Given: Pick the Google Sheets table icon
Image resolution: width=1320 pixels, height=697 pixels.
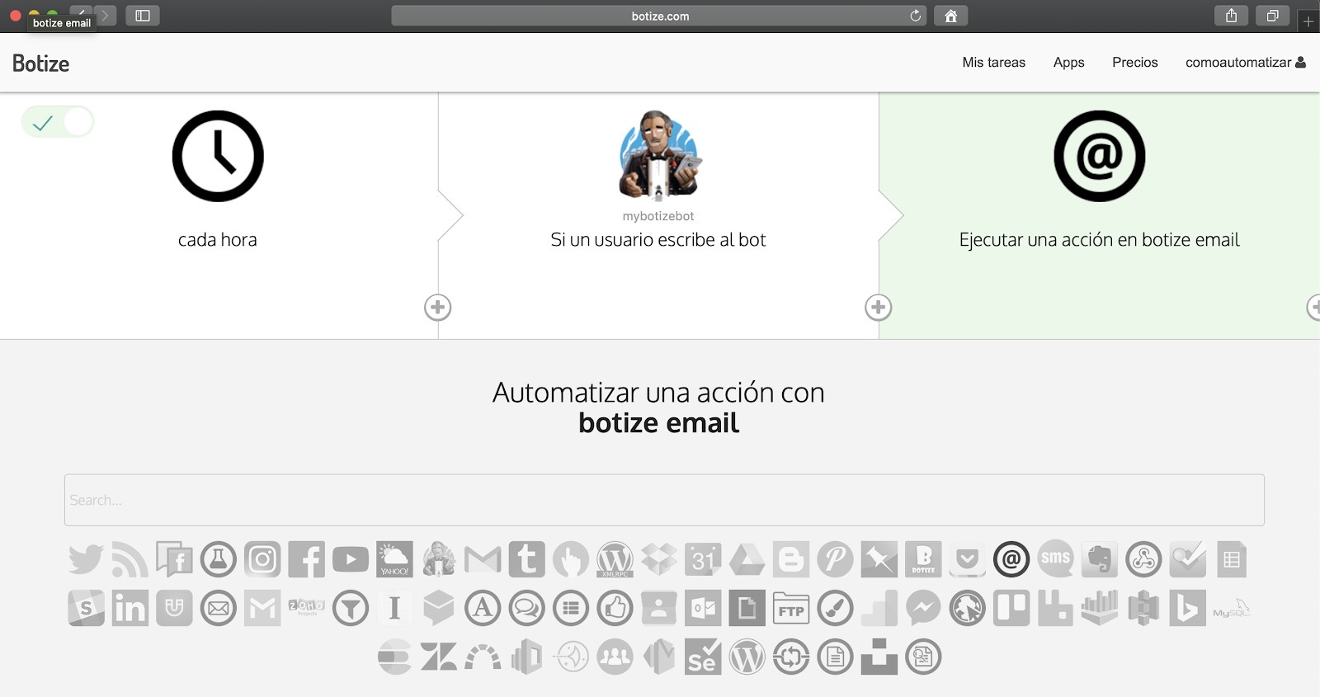Looking at the screenshot, I should (1232, 559).
